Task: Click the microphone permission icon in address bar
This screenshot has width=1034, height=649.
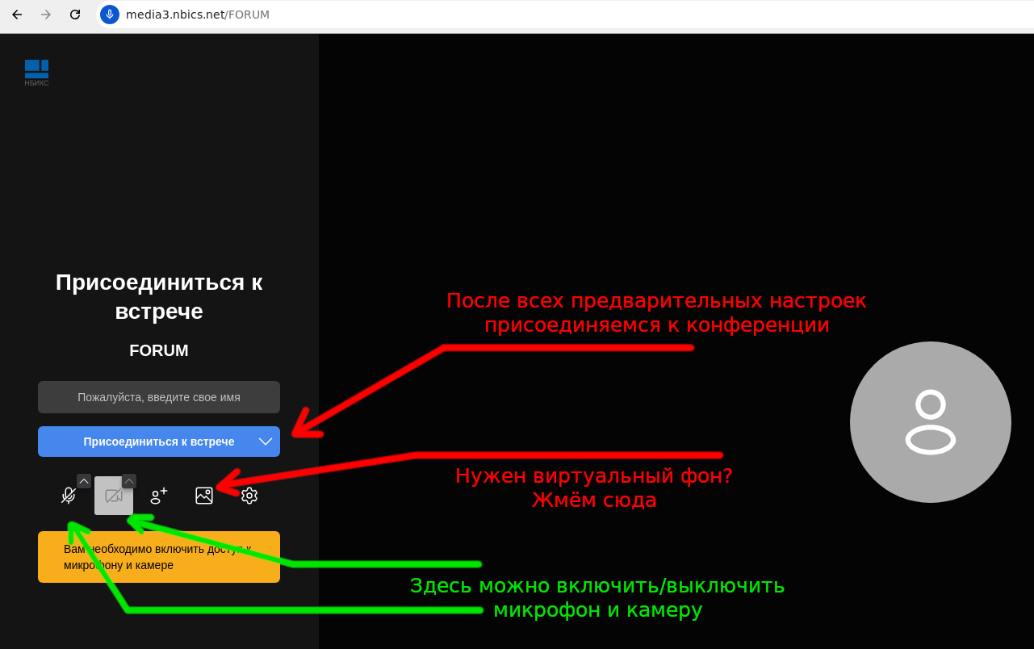Action: point(110,15)
